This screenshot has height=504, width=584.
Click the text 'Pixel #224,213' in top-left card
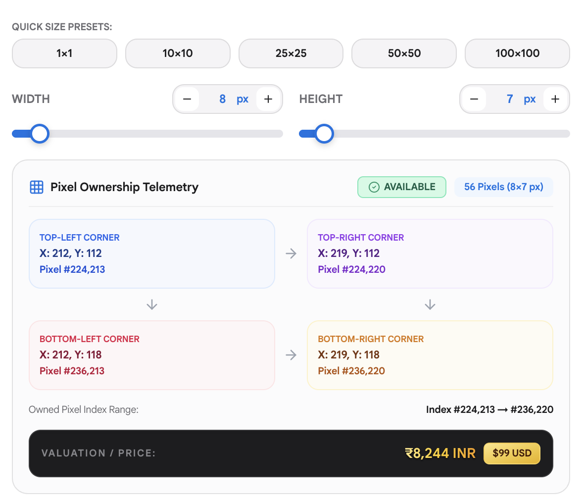coord(72,269)
